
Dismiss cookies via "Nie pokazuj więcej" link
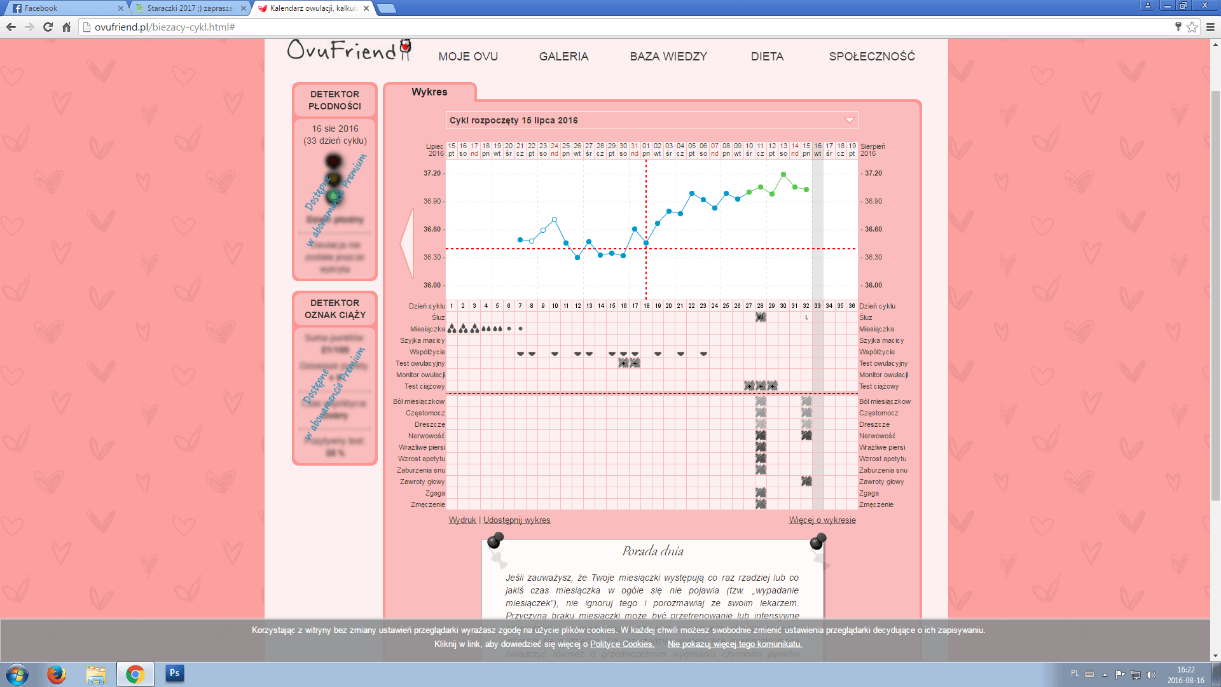pyautogui.click(x=735, y=644)
